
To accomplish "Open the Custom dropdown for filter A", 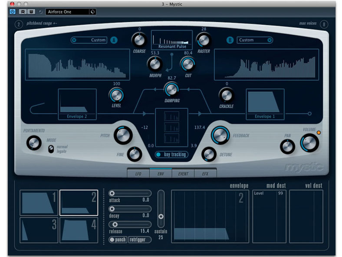I will coord(89,40).
